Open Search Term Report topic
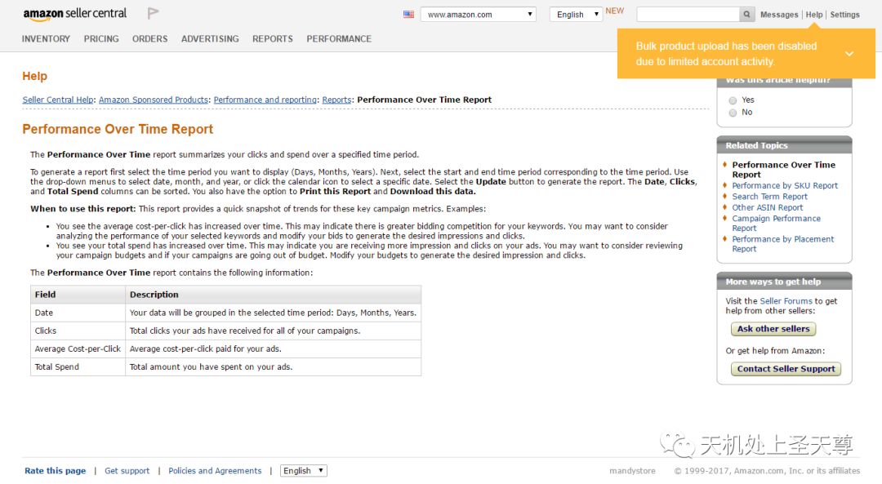882x484 pixels. click(769, 197)
